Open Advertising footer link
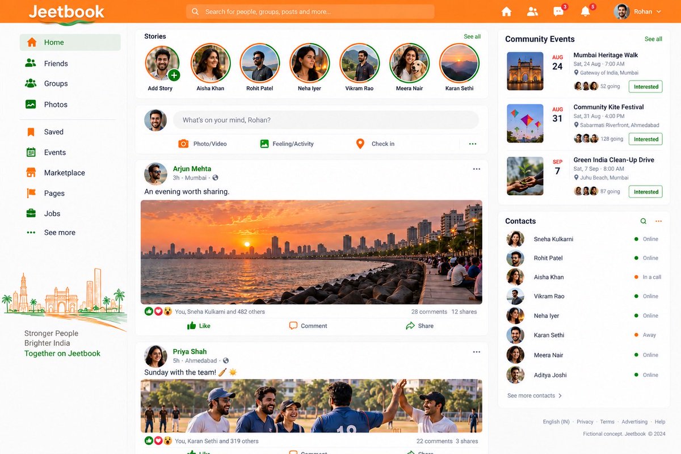The width and height of the screenshot is (681, 454). (634, 422)
